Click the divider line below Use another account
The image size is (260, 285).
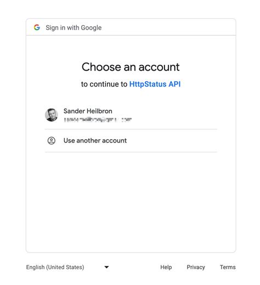pos(131,152)
